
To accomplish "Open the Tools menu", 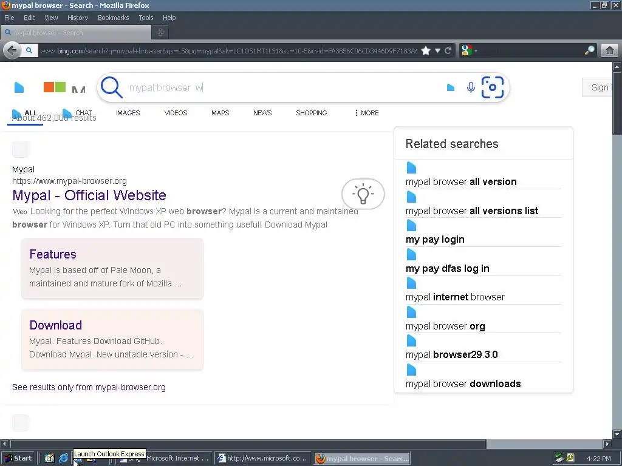I will click(146, 18).
